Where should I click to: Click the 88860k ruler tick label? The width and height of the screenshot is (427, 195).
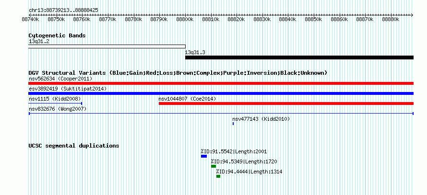[x=339, y=20]
